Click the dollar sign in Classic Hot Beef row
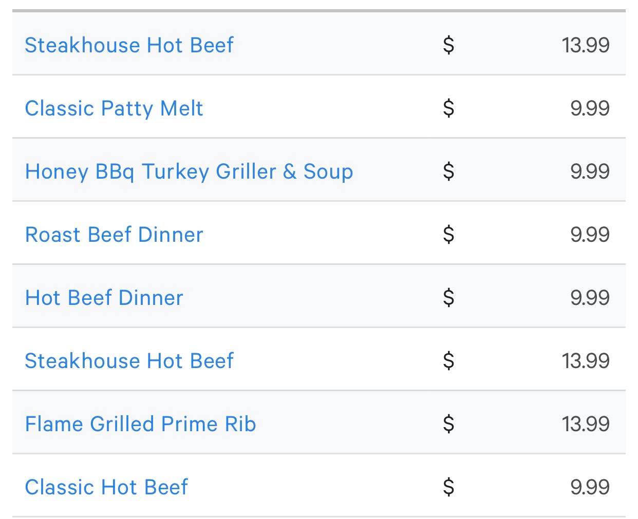The image size is (638, 519). (x=448, y=487)
